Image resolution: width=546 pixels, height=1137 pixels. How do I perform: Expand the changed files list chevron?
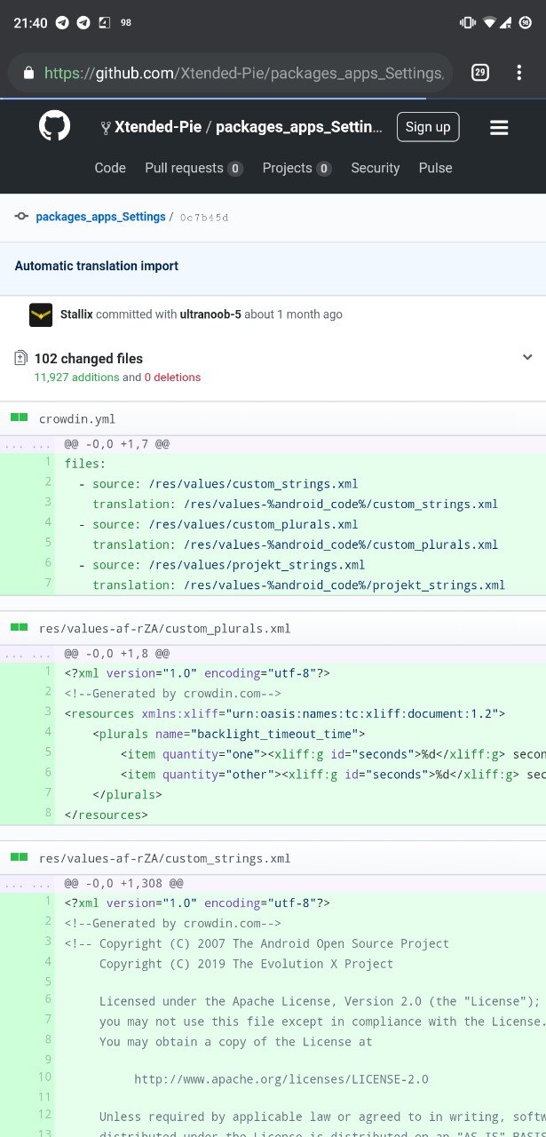tap(527, 357)
